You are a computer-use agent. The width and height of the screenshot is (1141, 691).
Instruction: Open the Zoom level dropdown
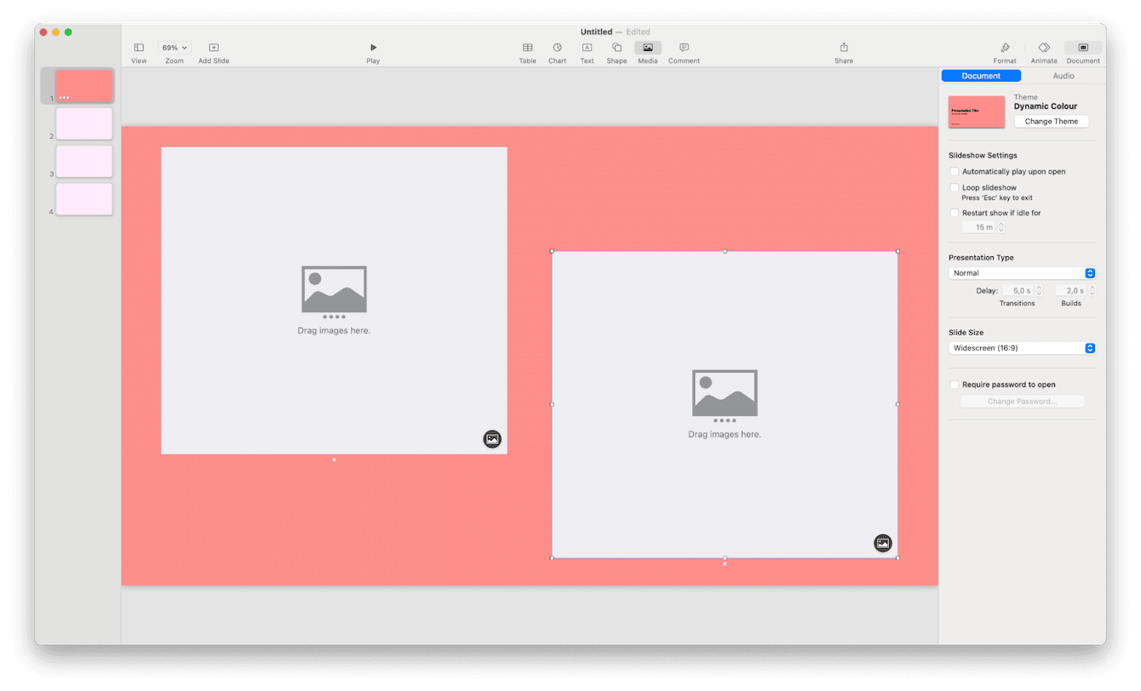click(174, 47)
